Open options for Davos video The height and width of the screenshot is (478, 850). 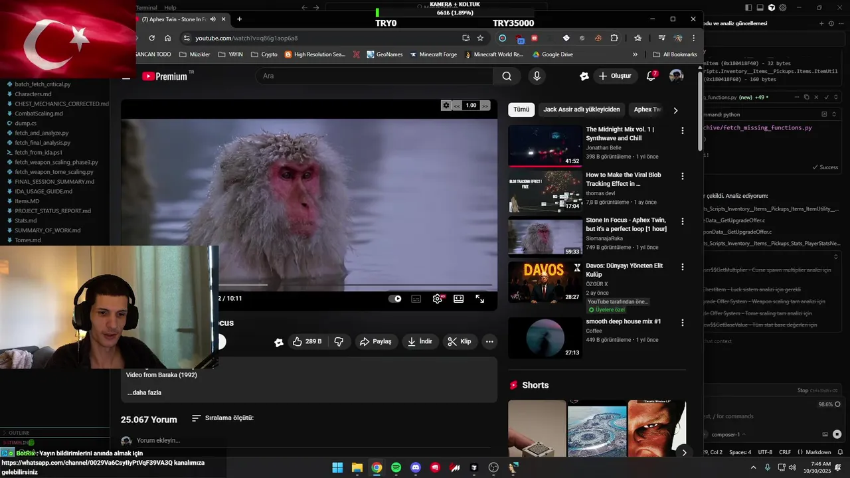tap(682, 266)
